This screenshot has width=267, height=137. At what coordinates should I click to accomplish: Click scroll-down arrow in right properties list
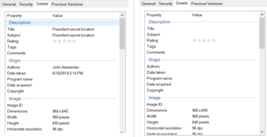262,132
